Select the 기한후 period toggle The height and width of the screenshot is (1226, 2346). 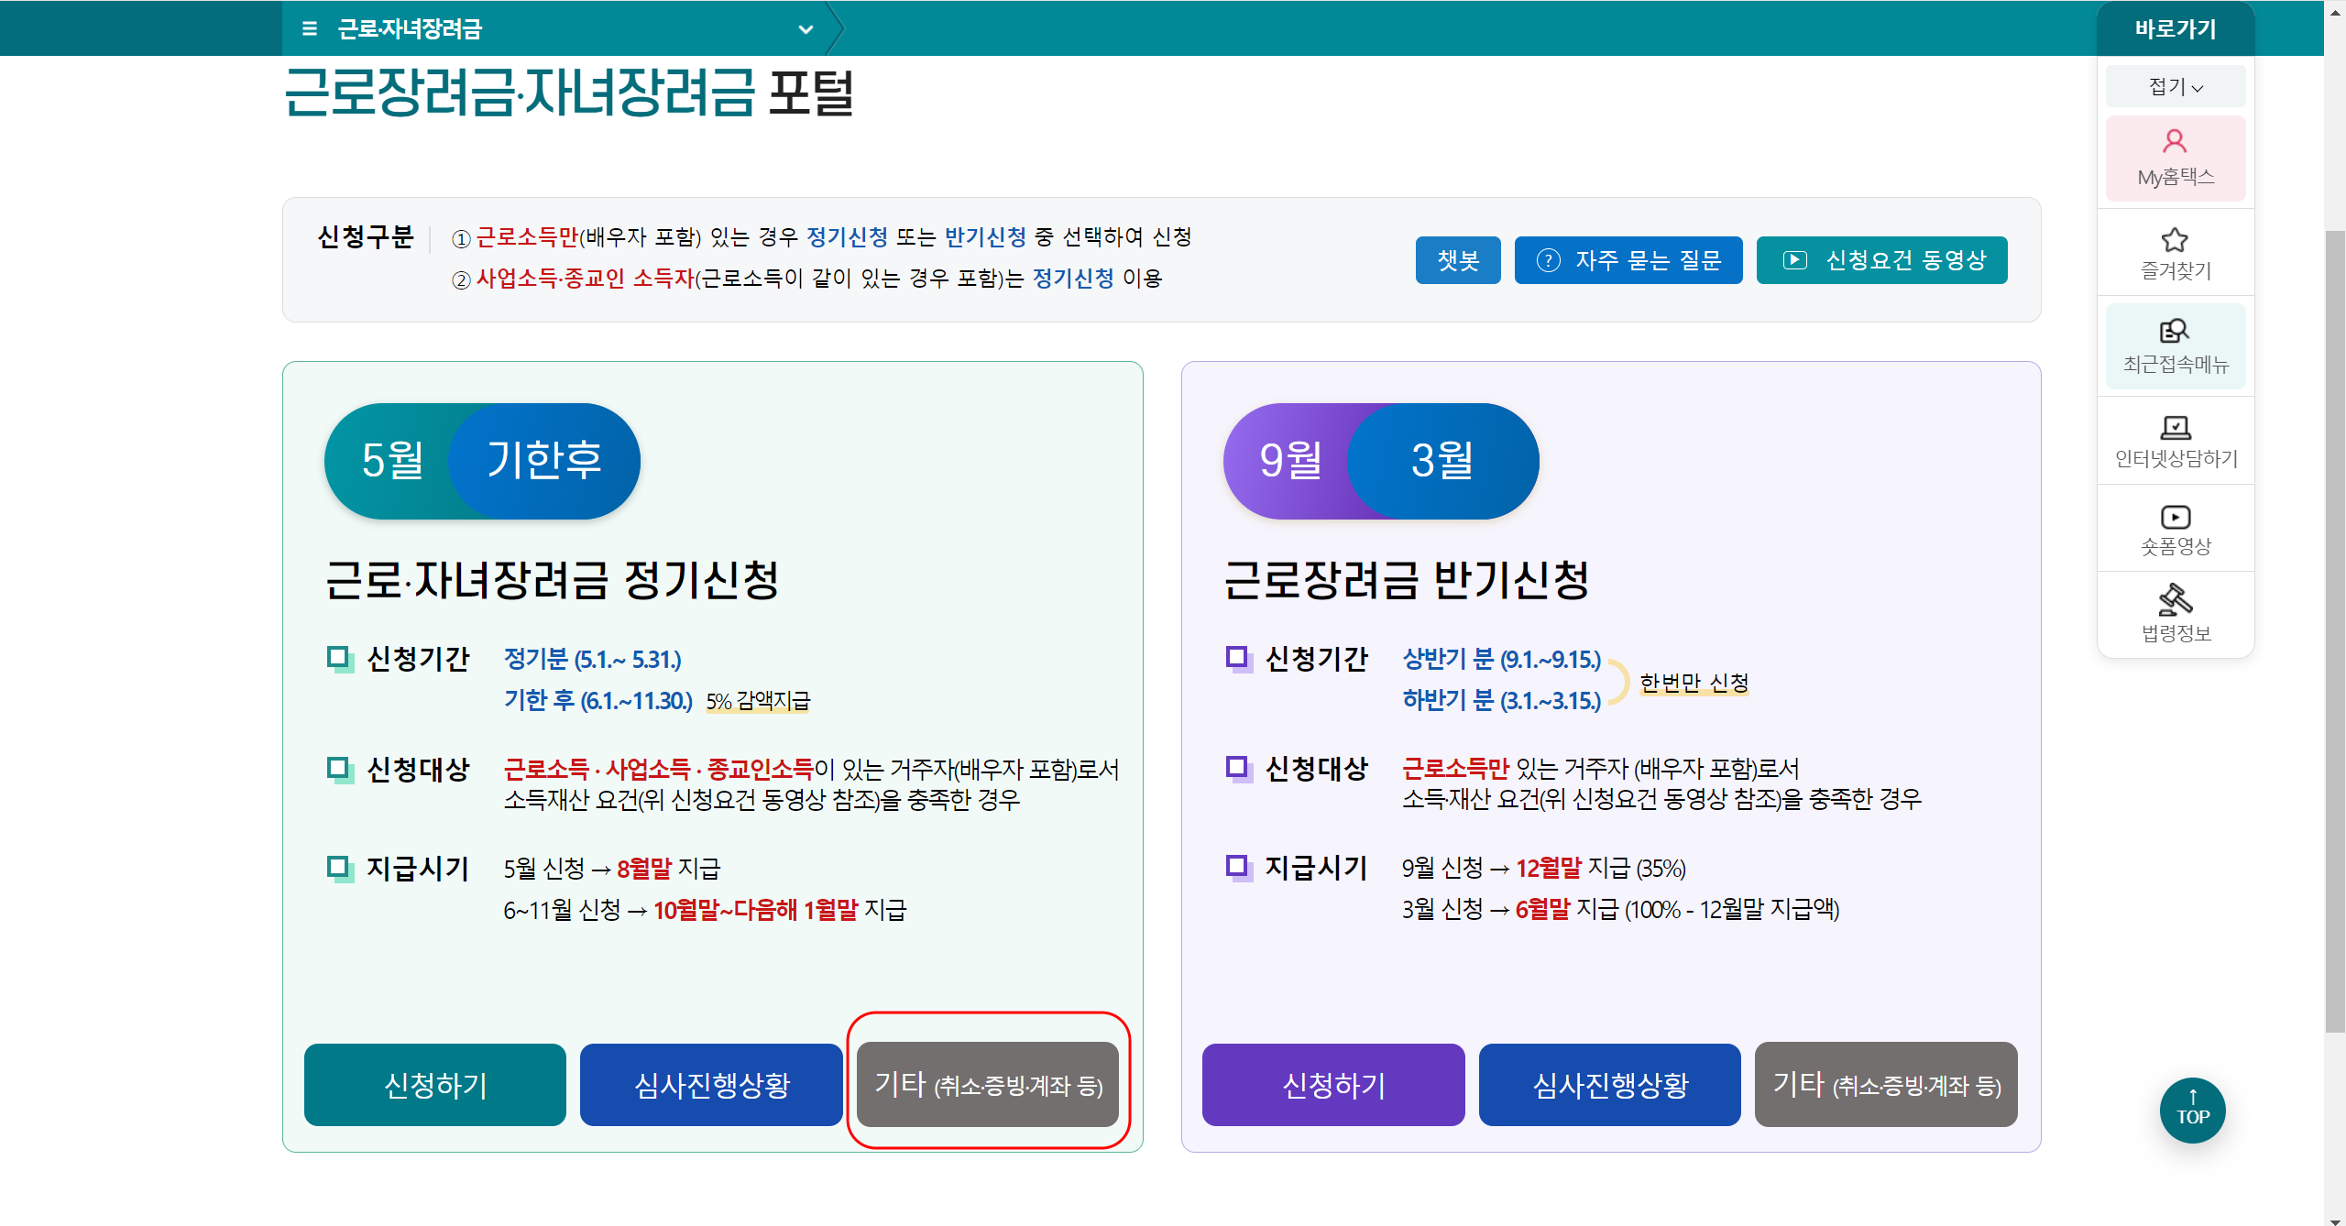click(544, 460)
